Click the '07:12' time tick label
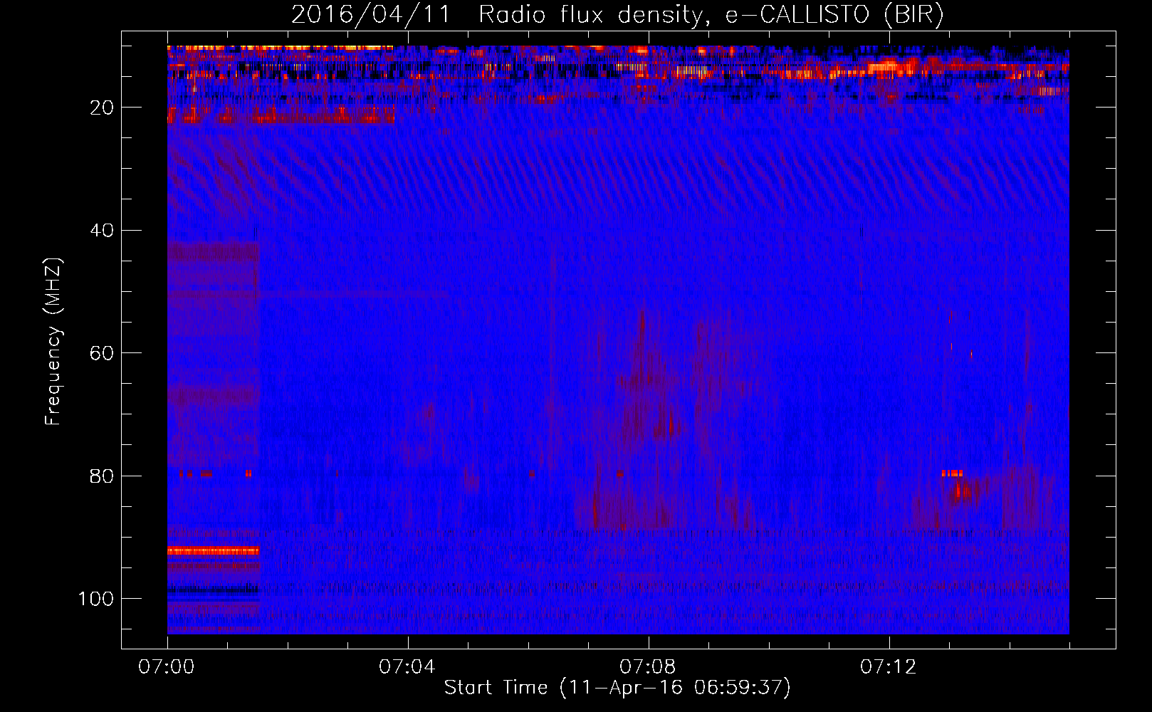1152x712 pixels. coord(889,667)
